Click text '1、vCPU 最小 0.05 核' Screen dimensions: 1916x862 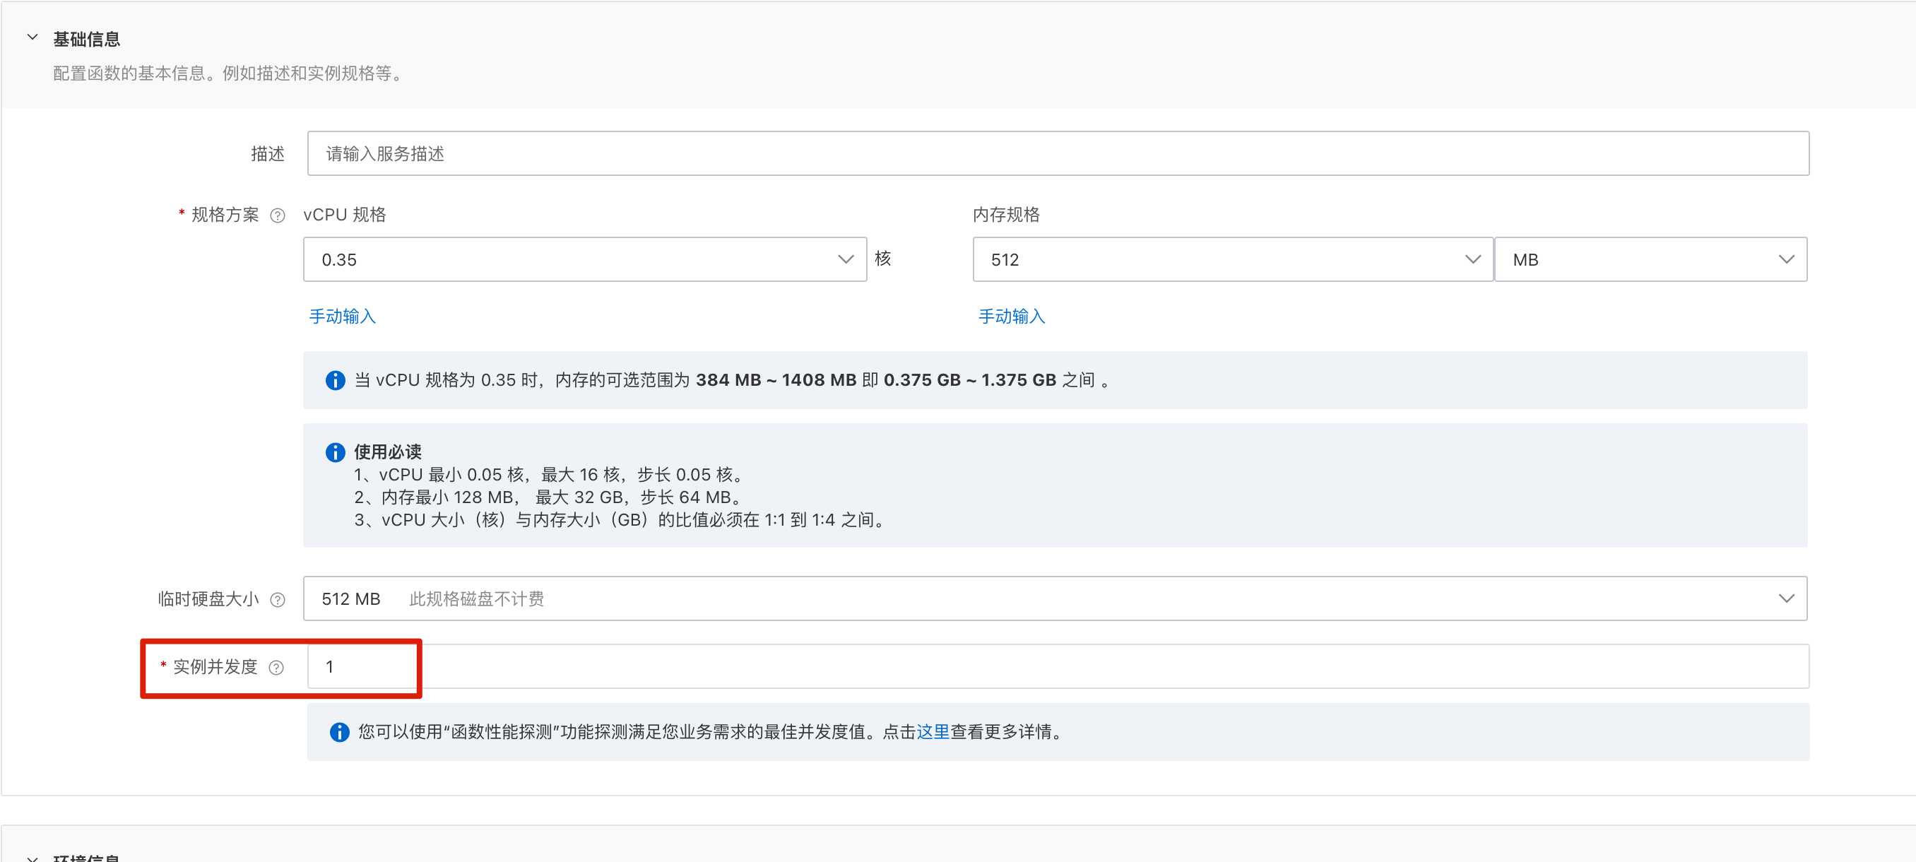pos(439,475)
